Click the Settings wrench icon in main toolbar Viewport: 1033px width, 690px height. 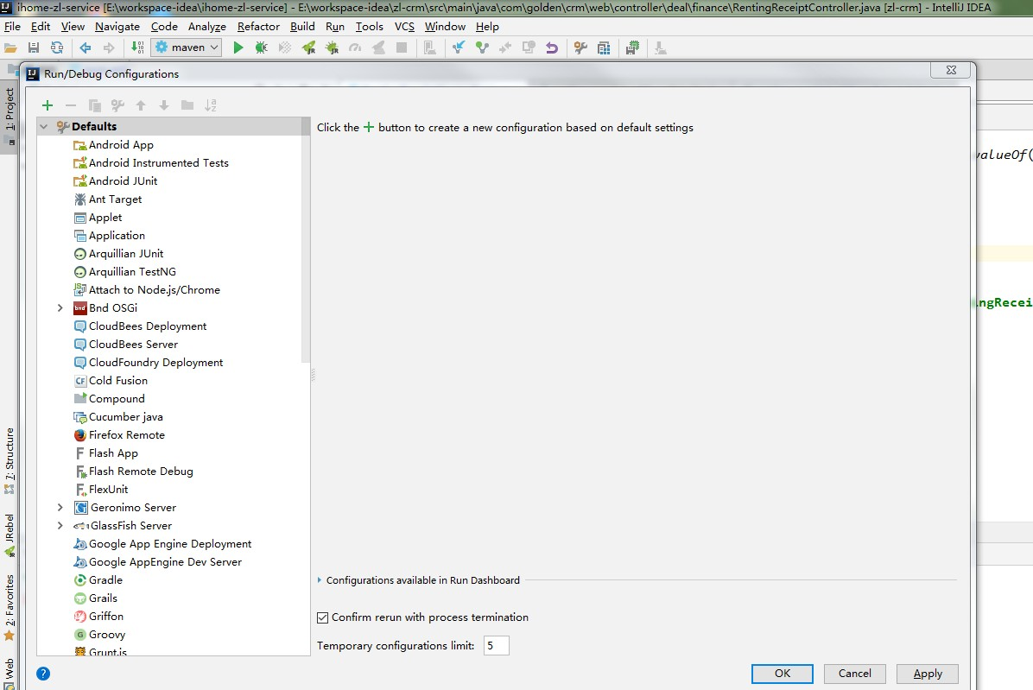pyautogui.click(x=580, y=47)
